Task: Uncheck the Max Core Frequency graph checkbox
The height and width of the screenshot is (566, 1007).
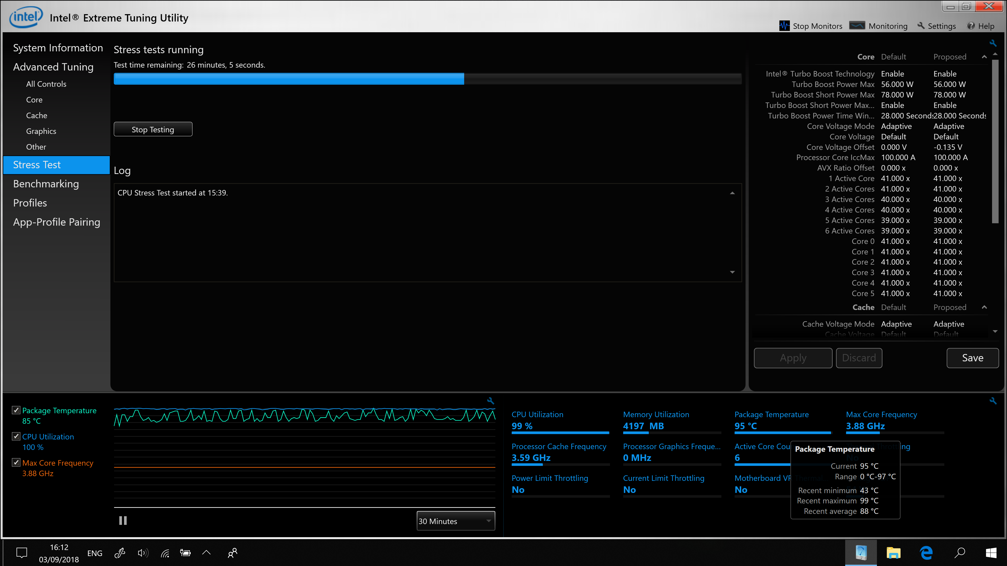Action: (16, 462)
